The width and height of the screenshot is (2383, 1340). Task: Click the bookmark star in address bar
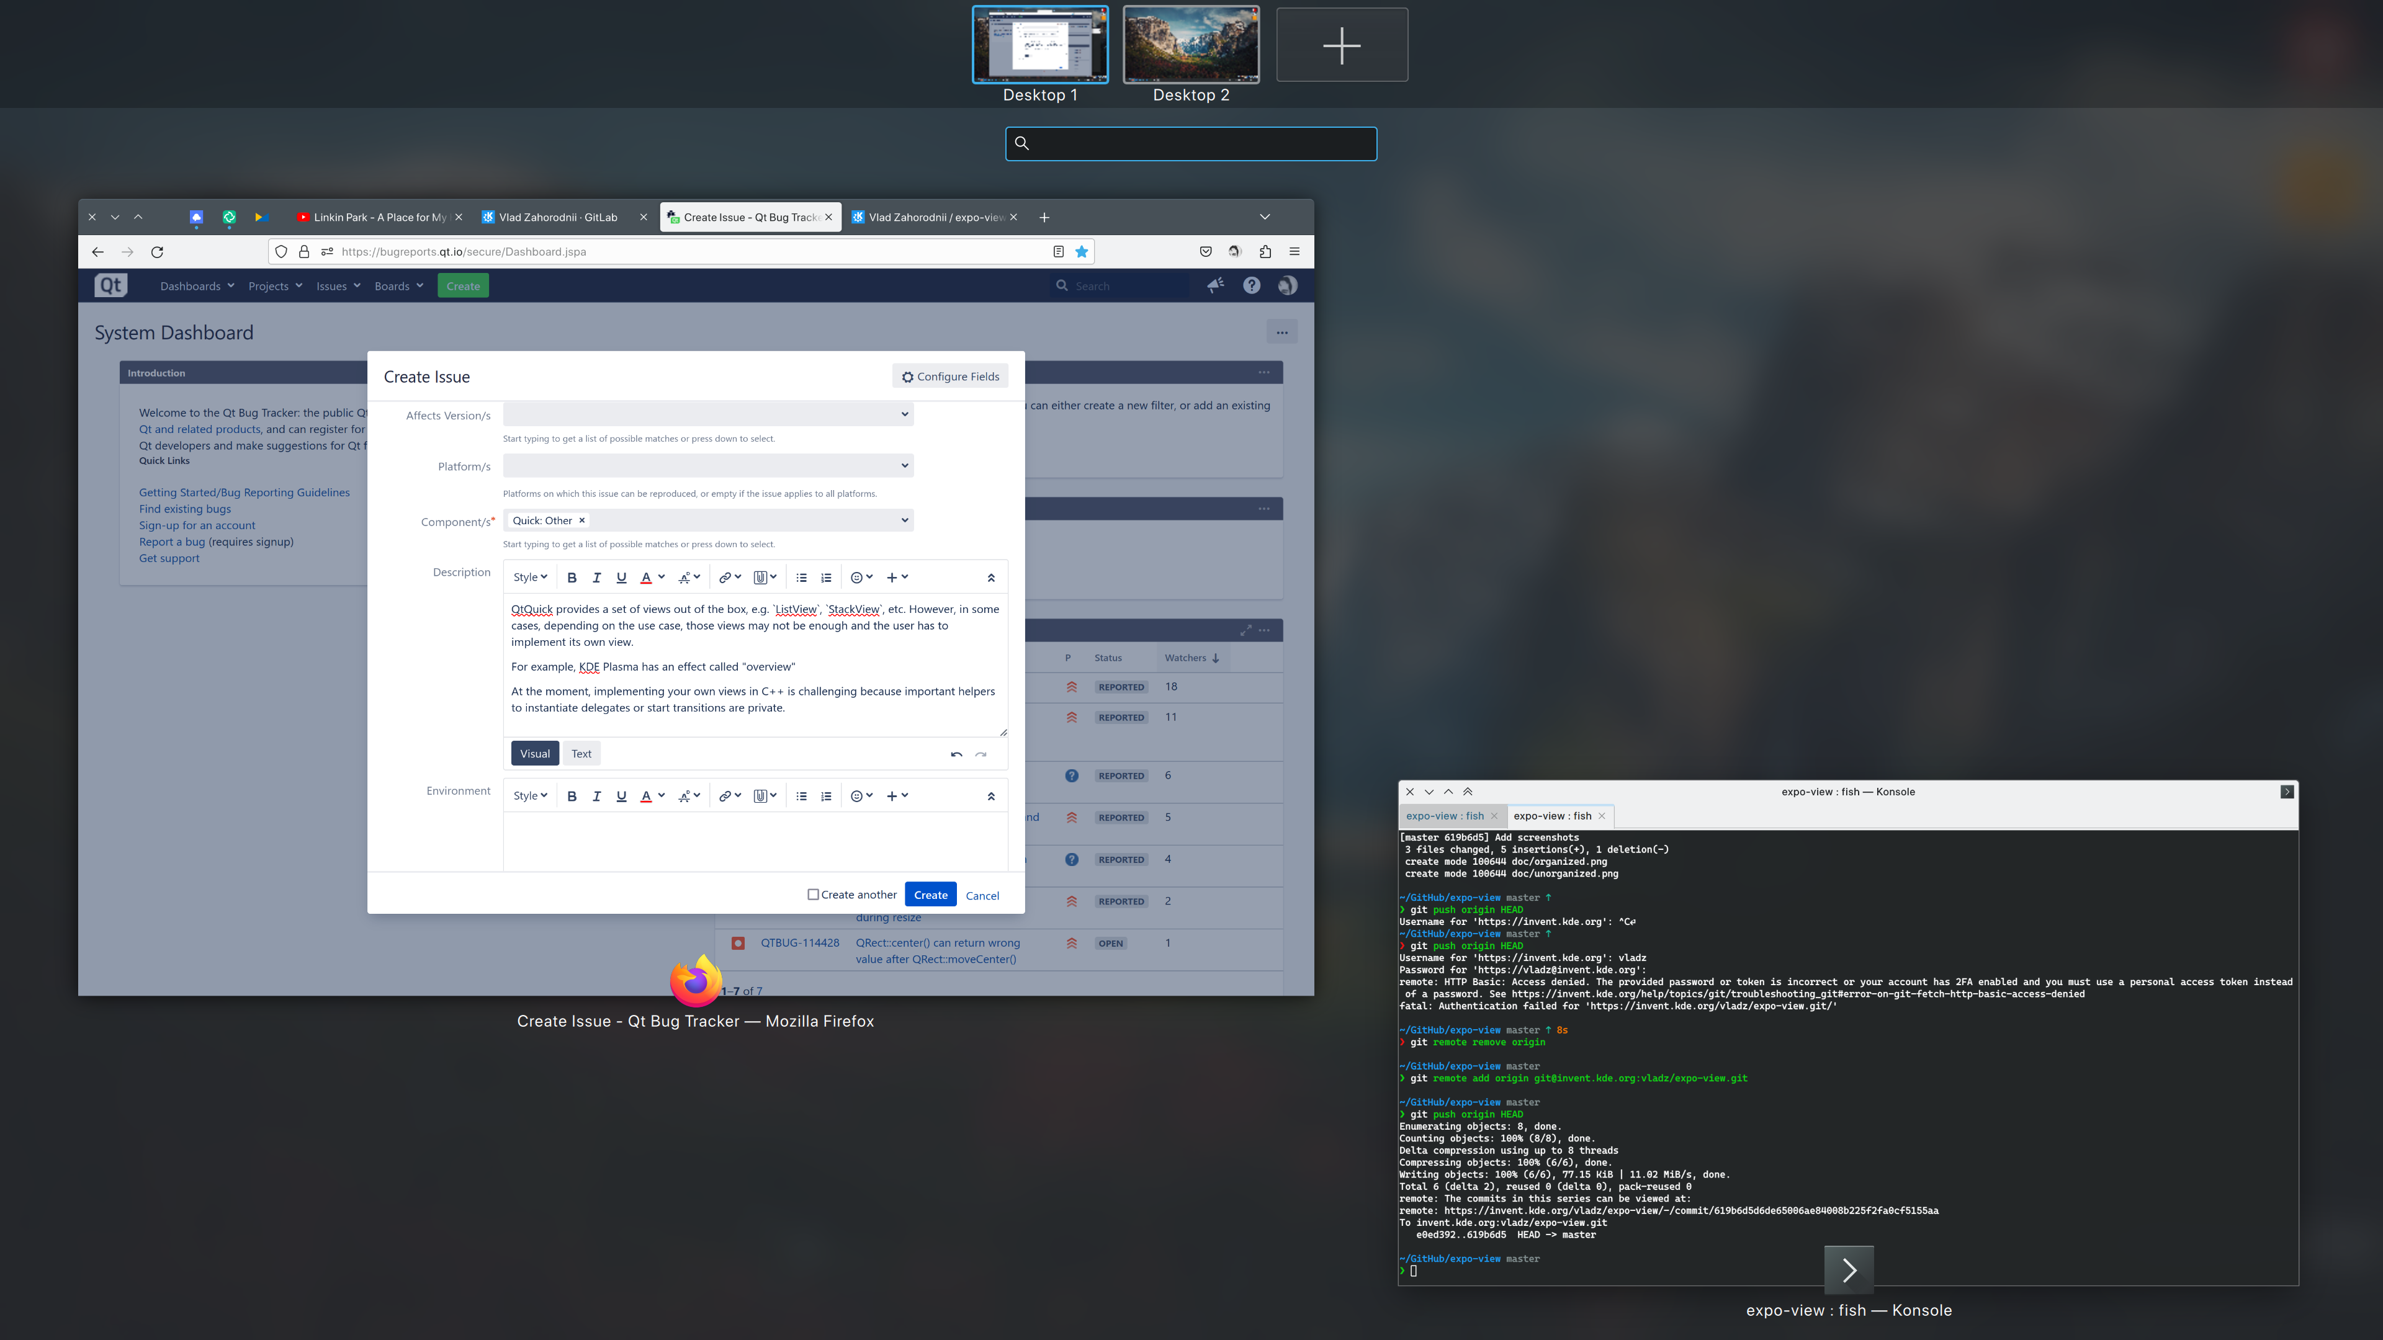coord(1082,251)
